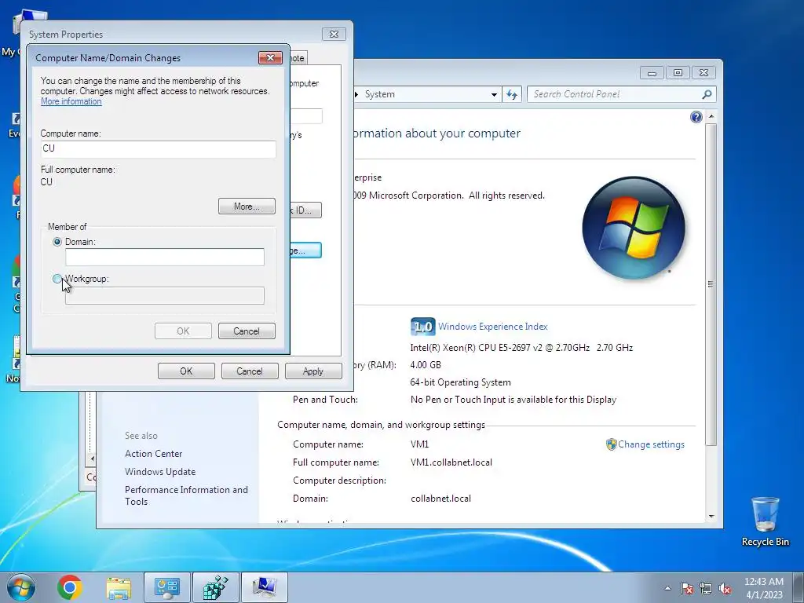Click the search magnifier icon

coord(707,94)
